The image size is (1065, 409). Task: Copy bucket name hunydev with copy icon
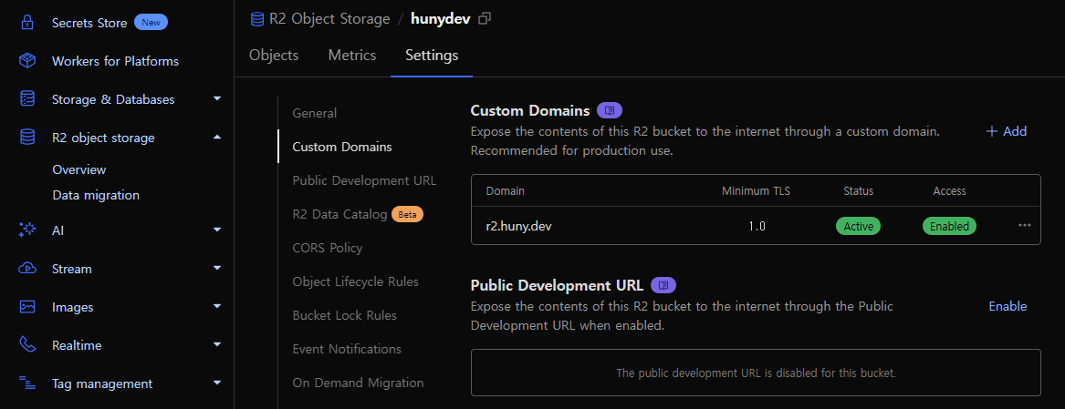[485, 19]
